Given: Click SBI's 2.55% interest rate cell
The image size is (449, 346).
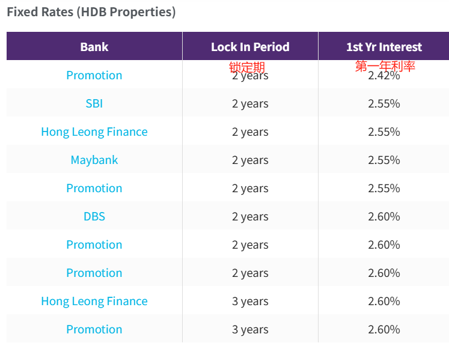Looking at the screenshot, I should click(x=383, y=103).
